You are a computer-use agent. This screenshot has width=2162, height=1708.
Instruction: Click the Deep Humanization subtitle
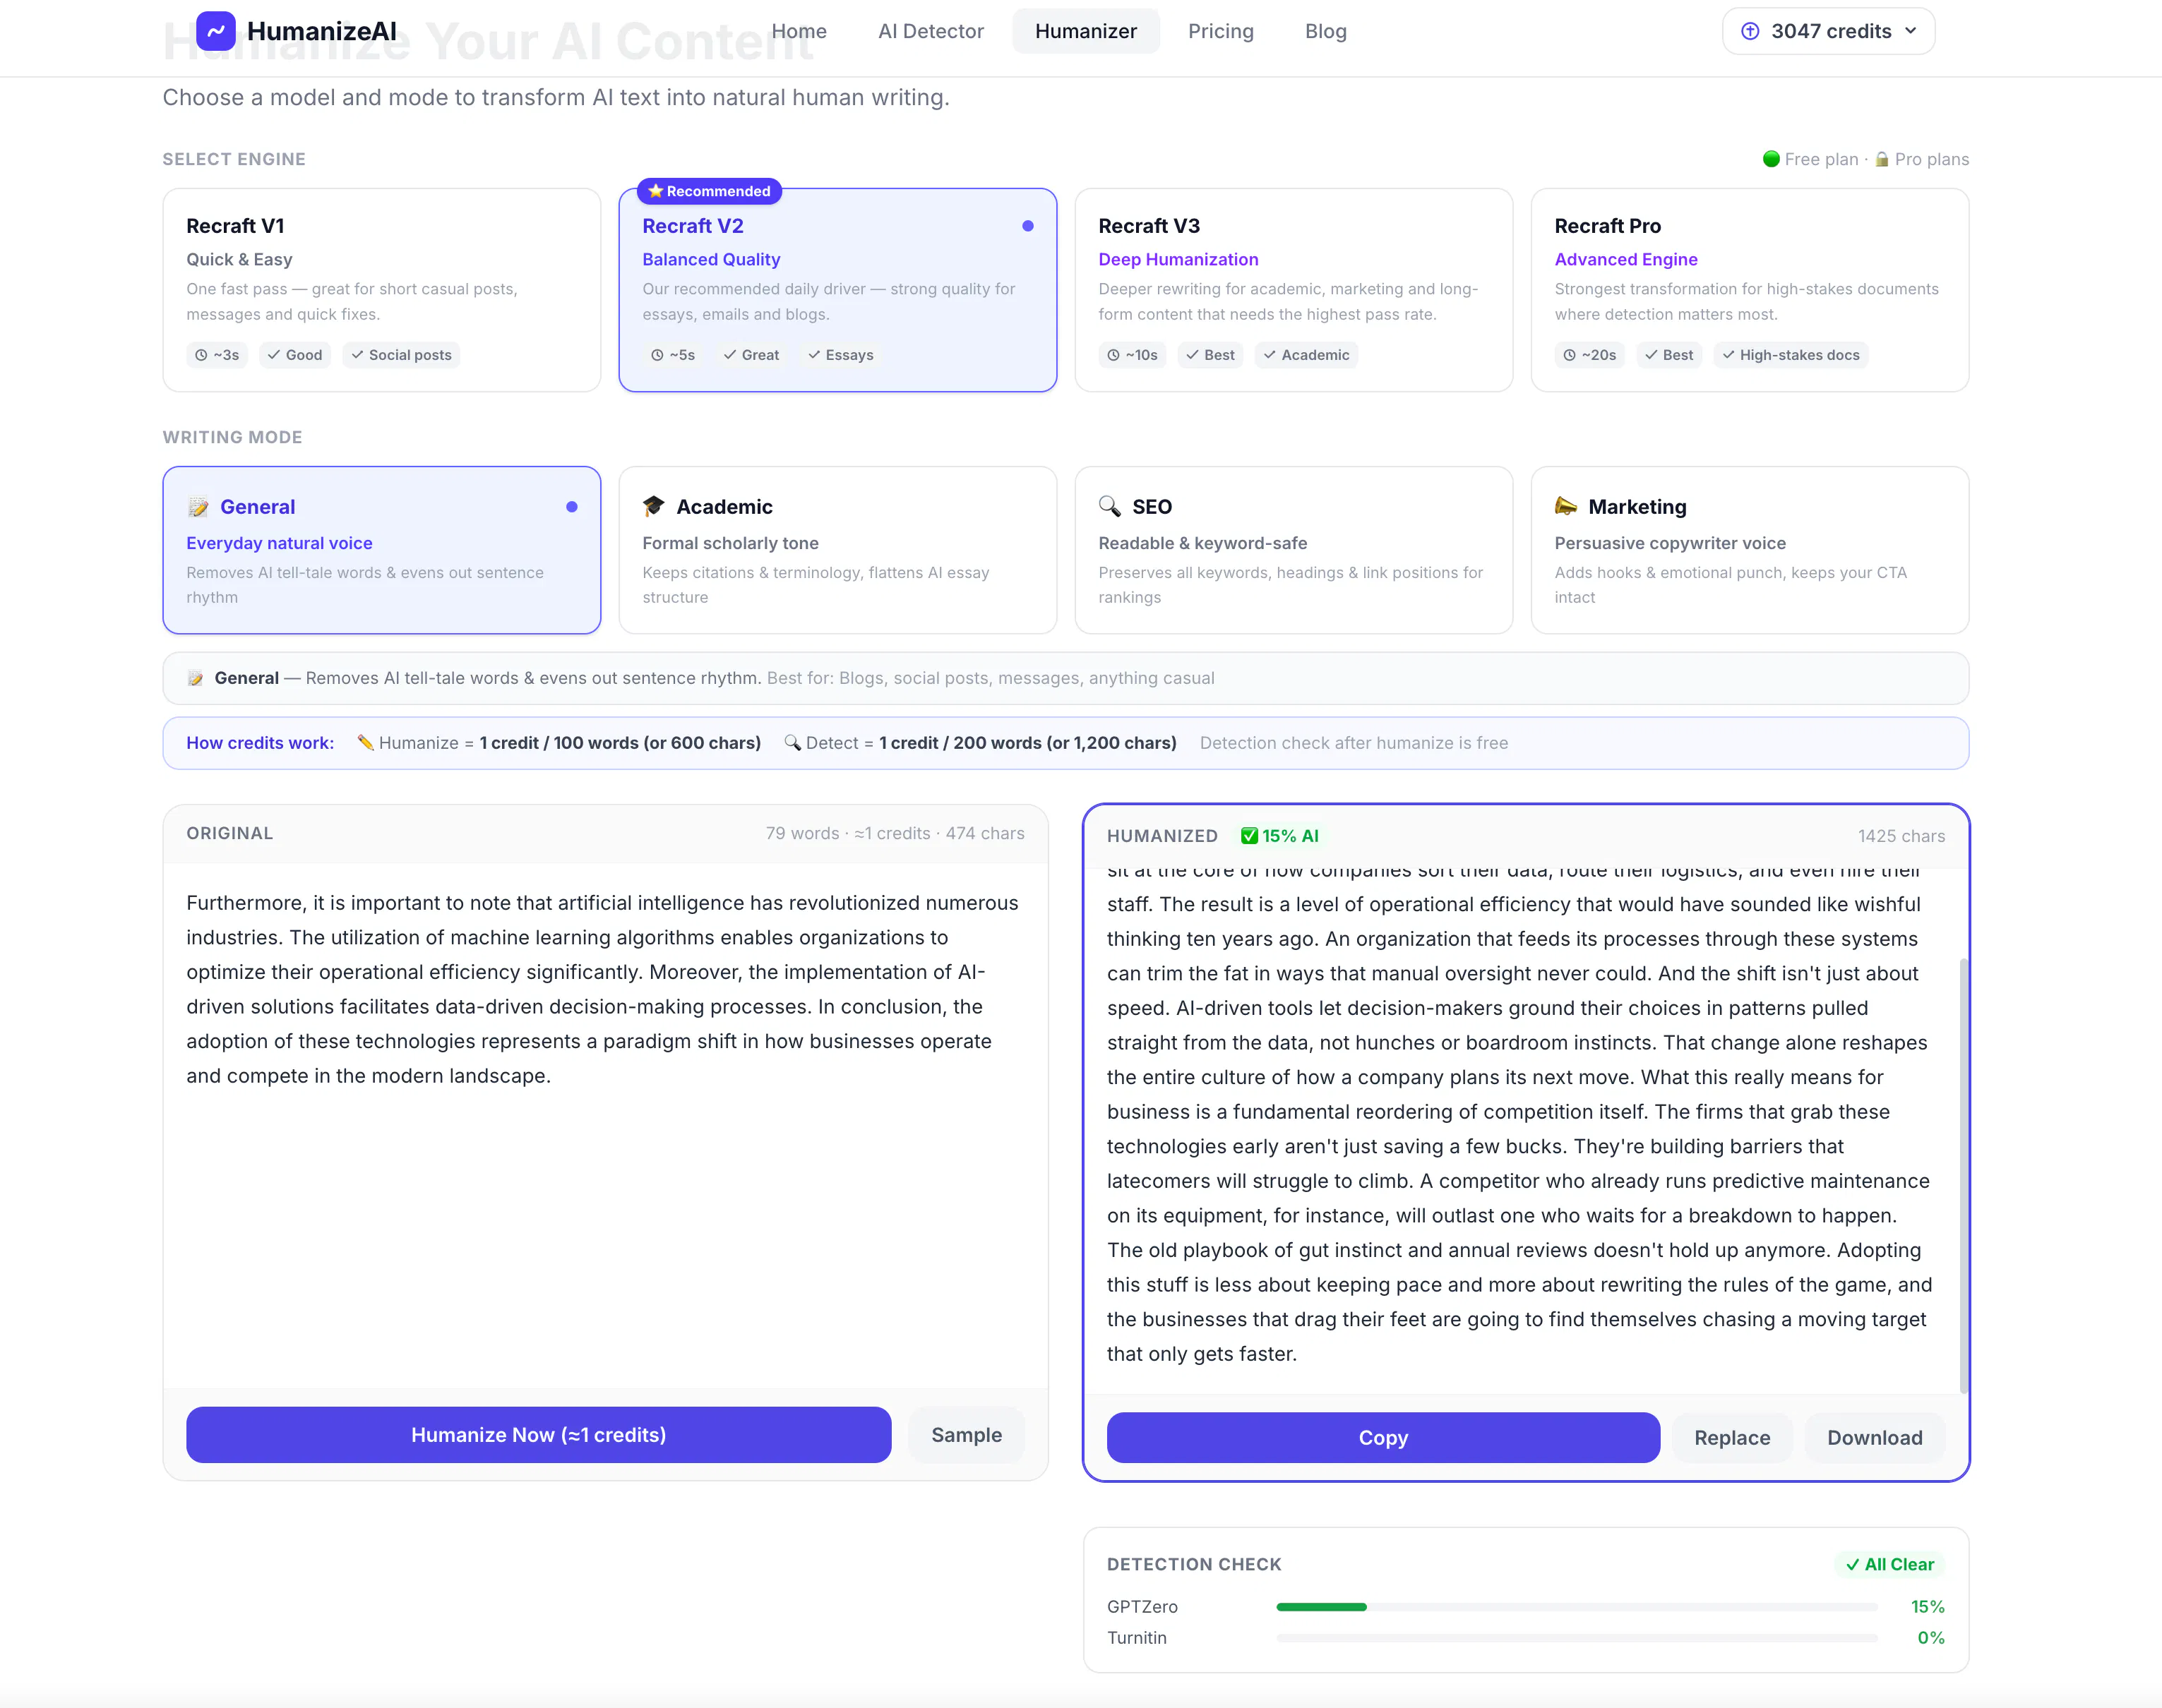pos(1178,259)
